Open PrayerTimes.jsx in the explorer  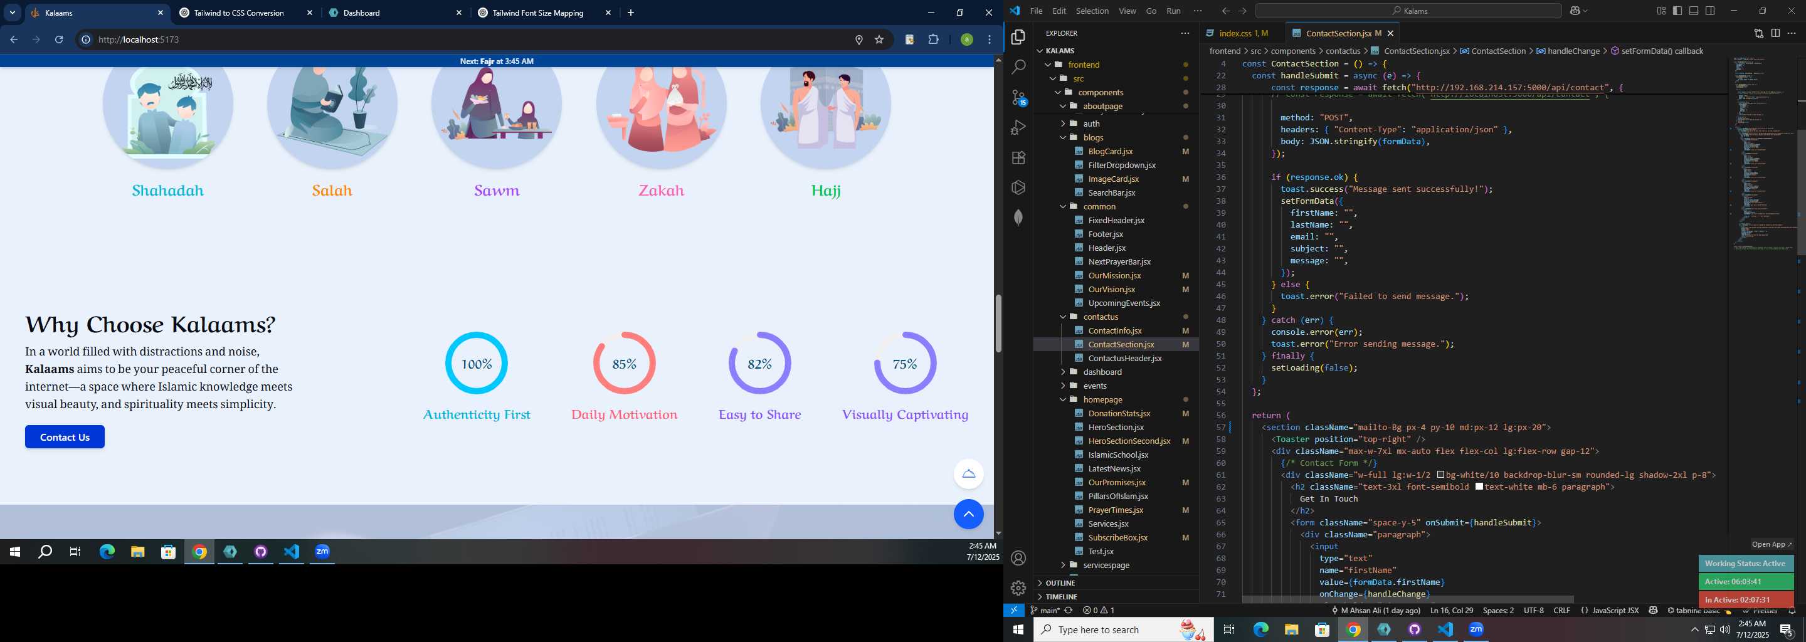[1116, 510]
